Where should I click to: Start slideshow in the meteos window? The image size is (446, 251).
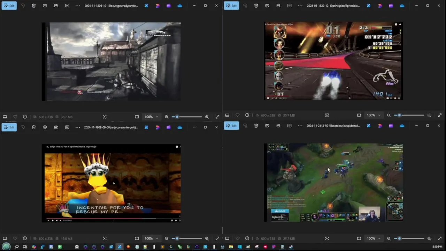click(x=290, y=125)
